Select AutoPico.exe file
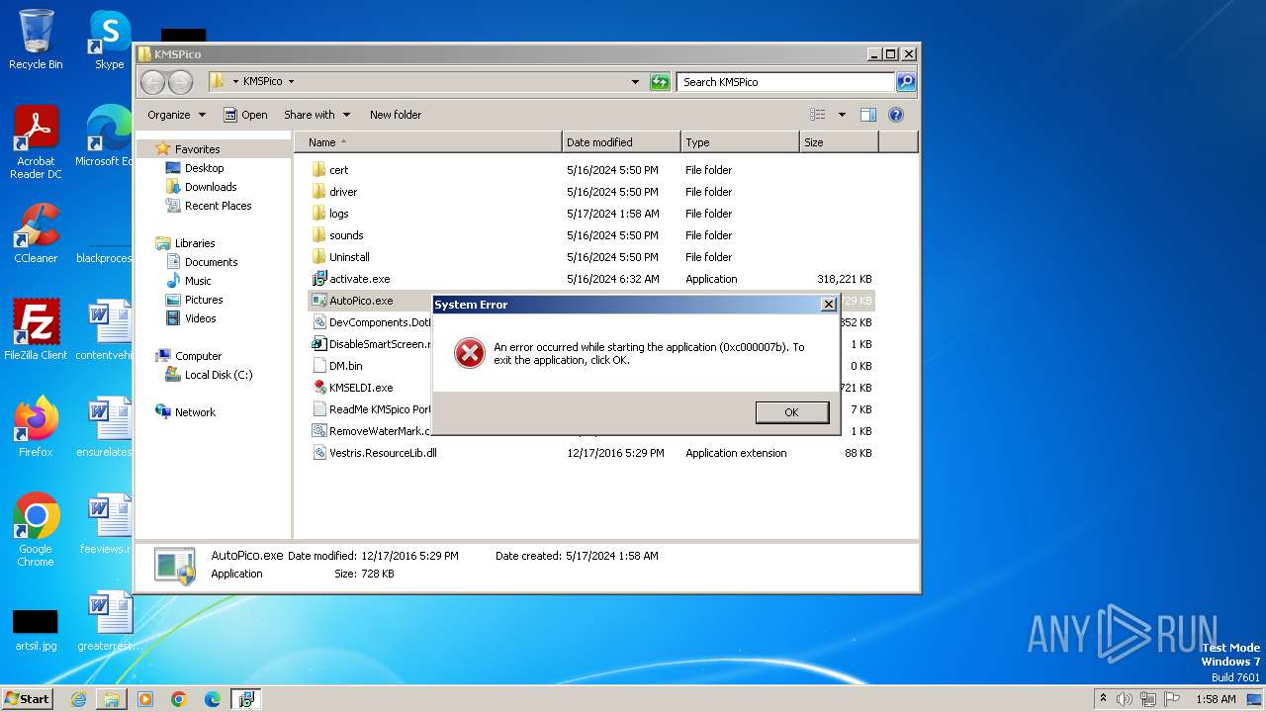This screenshot has width=1266, height=712. click(x=361, y=301)
